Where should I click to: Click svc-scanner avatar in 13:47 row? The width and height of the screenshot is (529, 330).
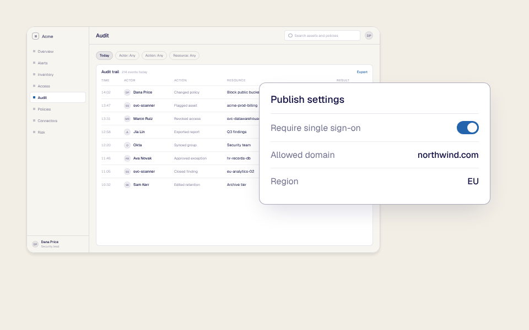[127, 106]
